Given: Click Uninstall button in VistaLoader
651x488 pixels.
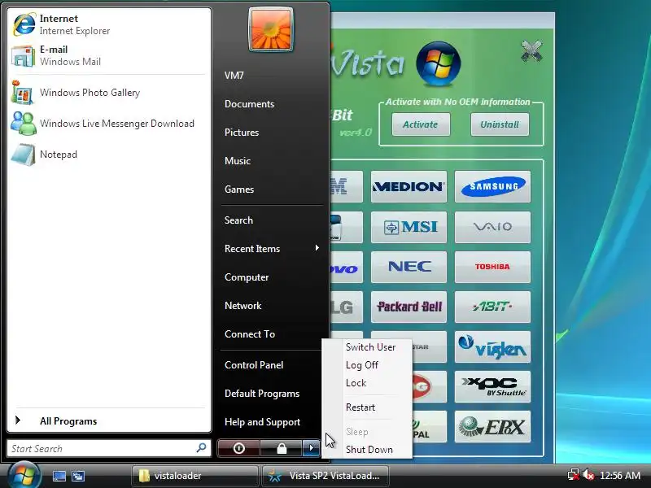Looking at the screenshot, I should pyautogui.click(x=500, y=124).
